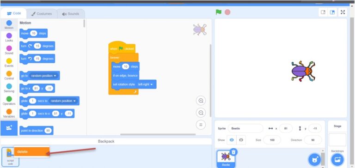Select the Stage backdrop thumbnail
Image resolution: width=355 pixels, height=168 pixels.
pos(337,139)
